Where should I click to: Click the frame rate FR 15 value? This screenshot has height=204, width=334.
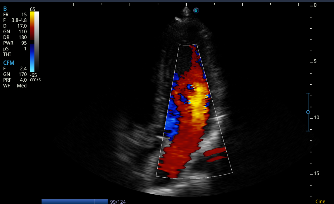15,15
